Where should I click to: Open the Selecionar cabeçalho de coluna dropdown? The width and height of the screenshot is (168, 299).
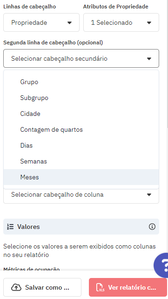pyautogui.click(x=81, y=195)
